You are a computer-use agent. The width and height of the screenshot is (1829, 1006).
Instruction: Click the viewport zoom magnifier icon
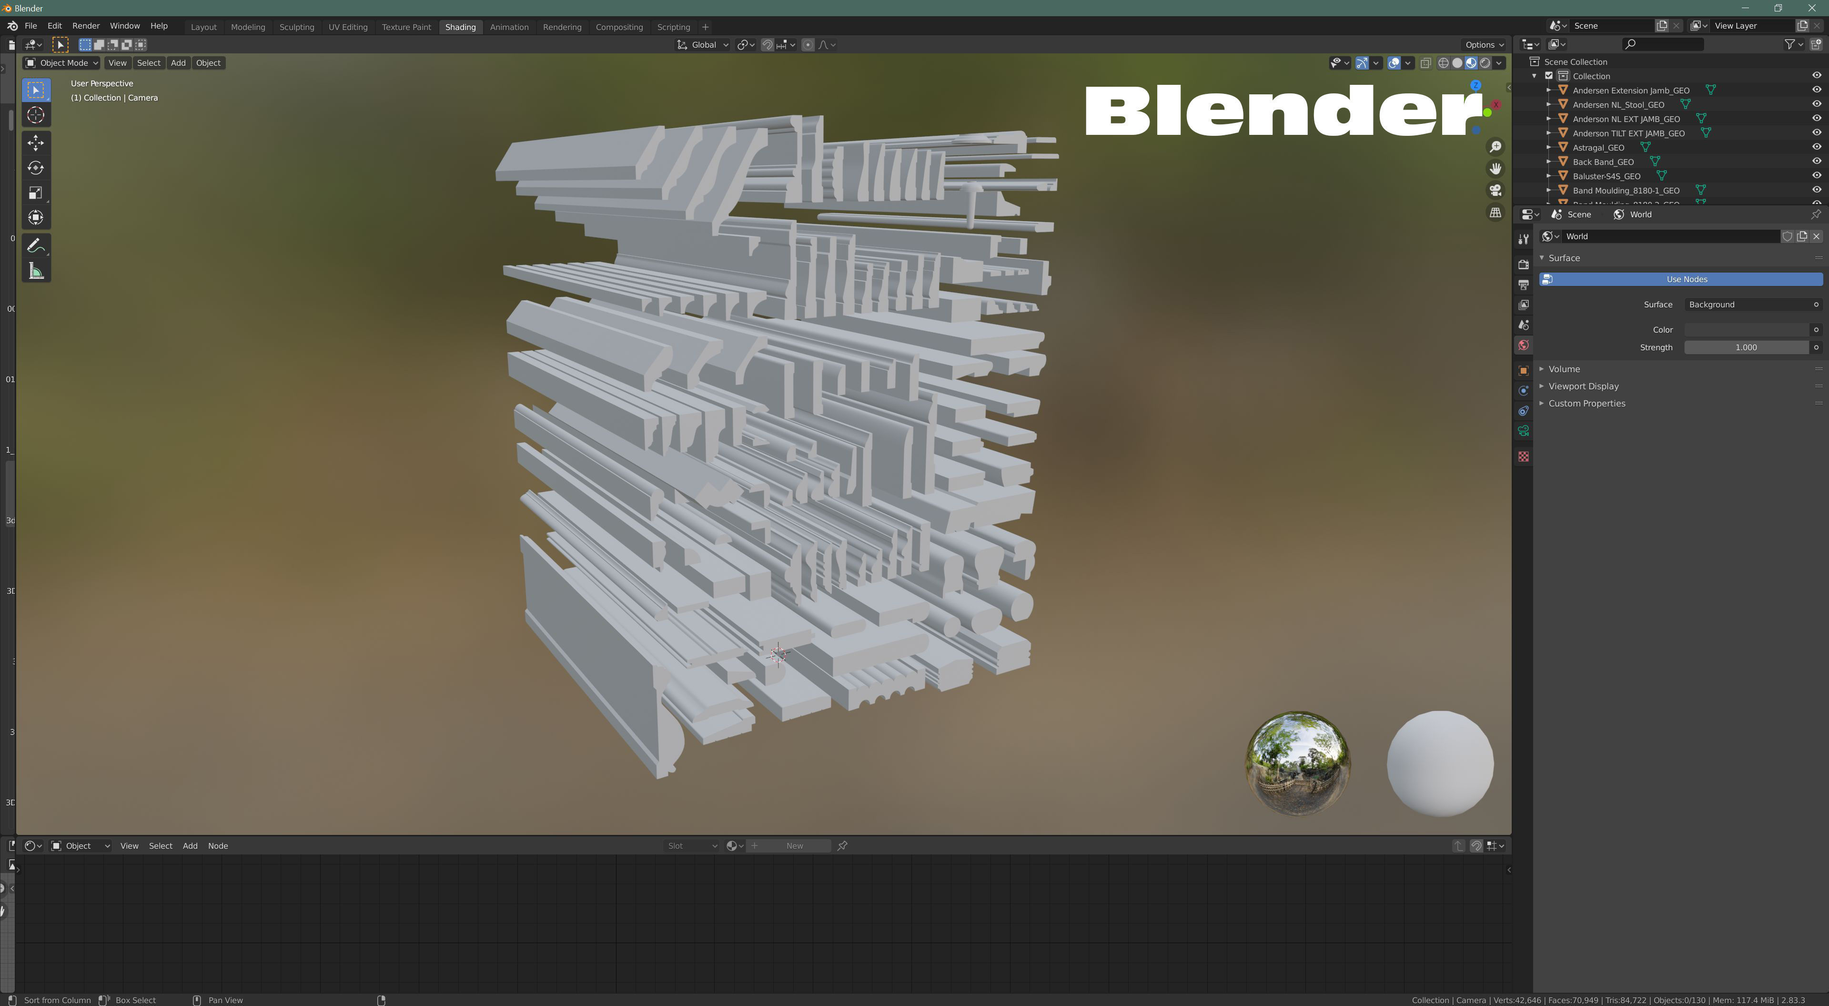pos(1496,146)
